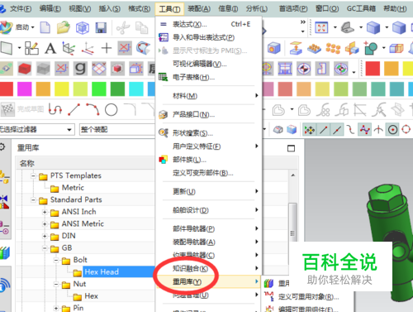Open the 首选项(P) menu
This screenshot has width=413, height=312.
(x=293, y=9)
